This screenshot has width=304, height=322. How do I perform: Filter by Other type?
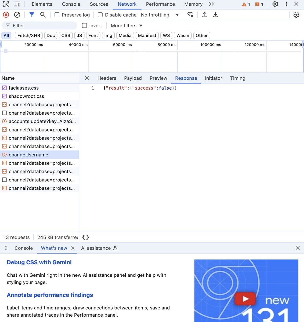pyautogui.click(x=202, y=35)
